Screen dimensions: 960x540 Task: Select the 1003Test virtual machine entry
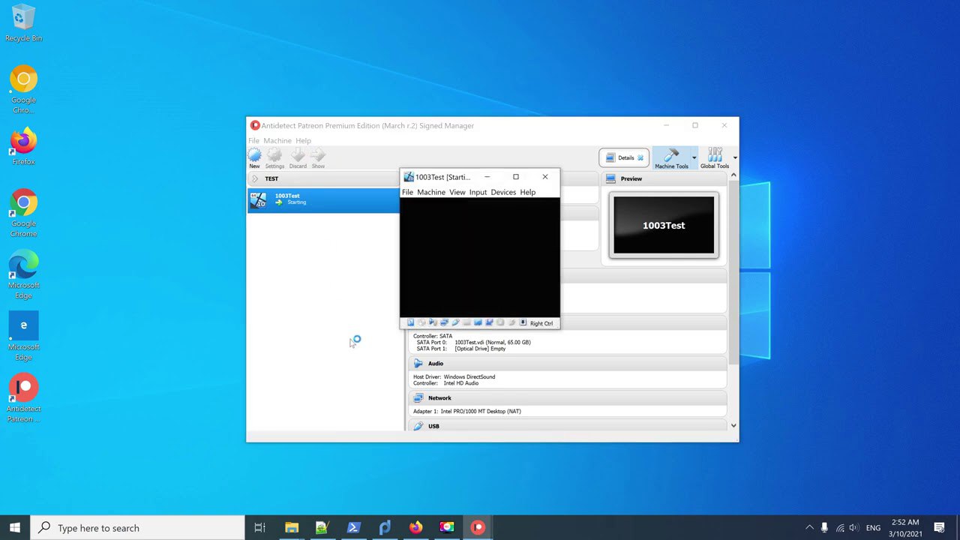(x=323, y=199)
